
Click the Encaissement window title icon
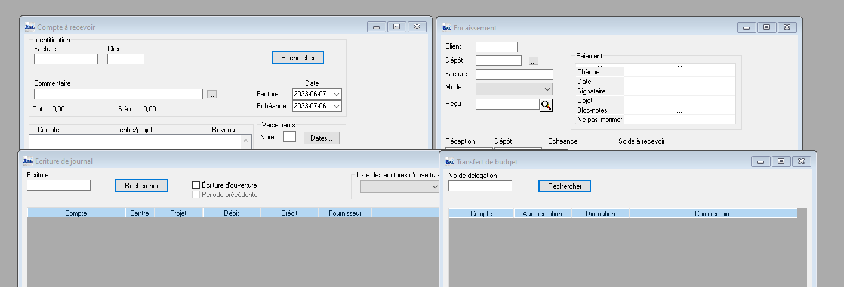tap(446, 27)
